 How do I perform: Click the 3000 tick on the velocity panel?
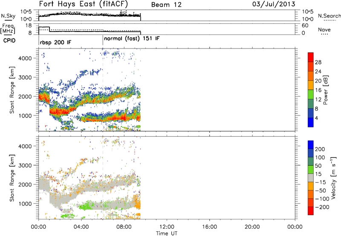(25, 165)
